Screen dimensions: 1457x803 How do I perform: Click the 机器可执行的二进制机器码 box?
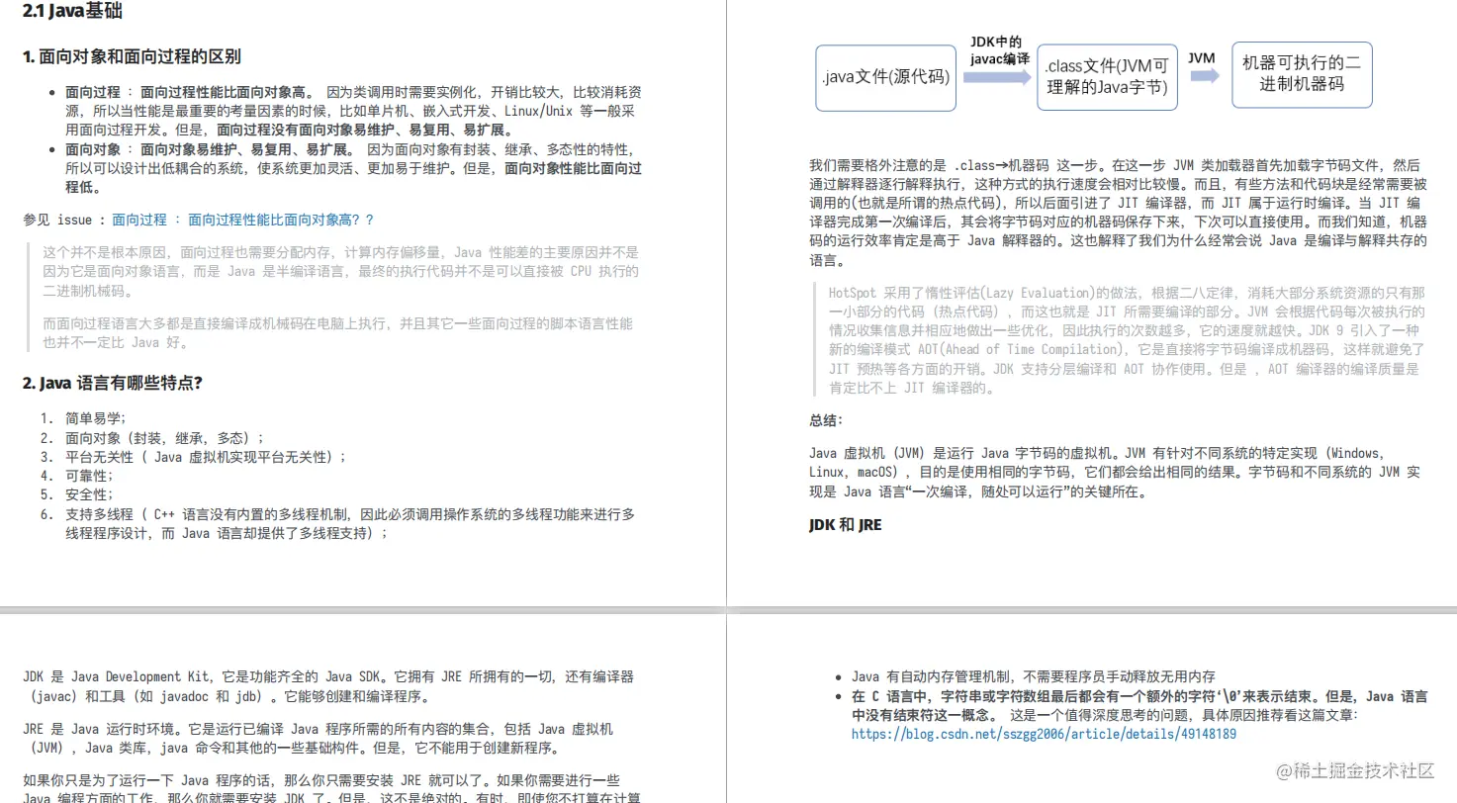(x=1301, y=74)
